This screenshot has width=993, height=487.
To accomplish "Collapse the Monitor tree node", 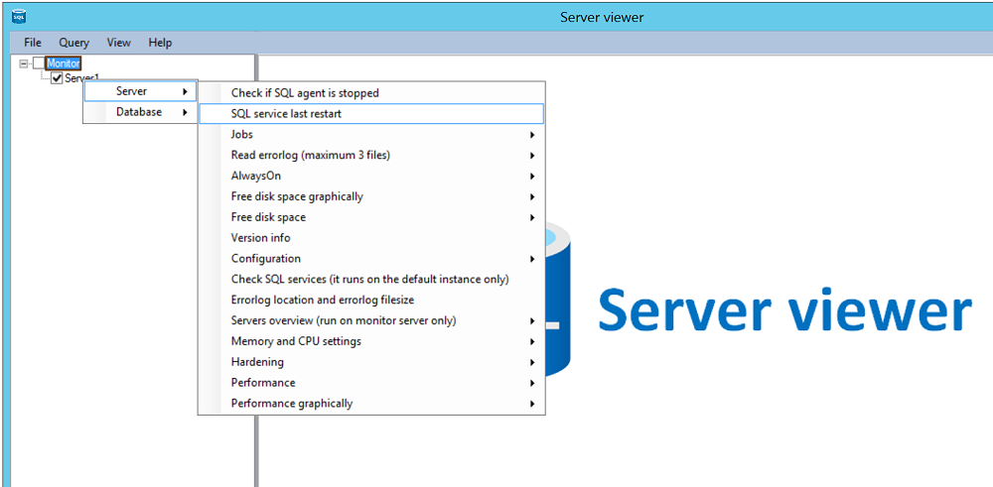I will pos(24,63).
